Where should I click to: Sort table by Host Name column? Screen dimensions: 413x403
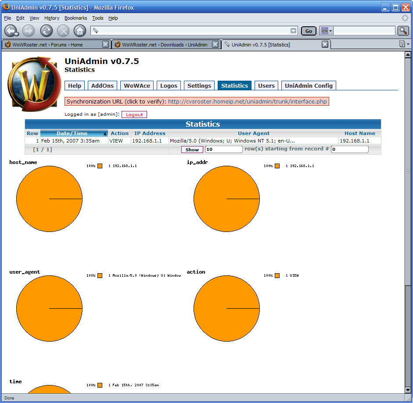click(360, 133)
